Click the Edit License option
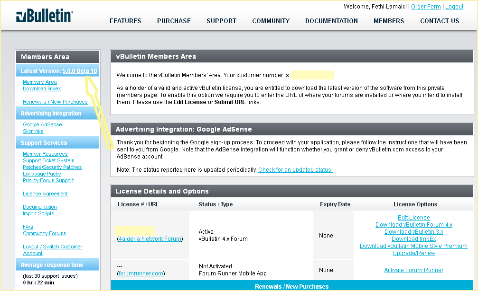This screenshot has width=478, height=291. [x=413, y=218]
